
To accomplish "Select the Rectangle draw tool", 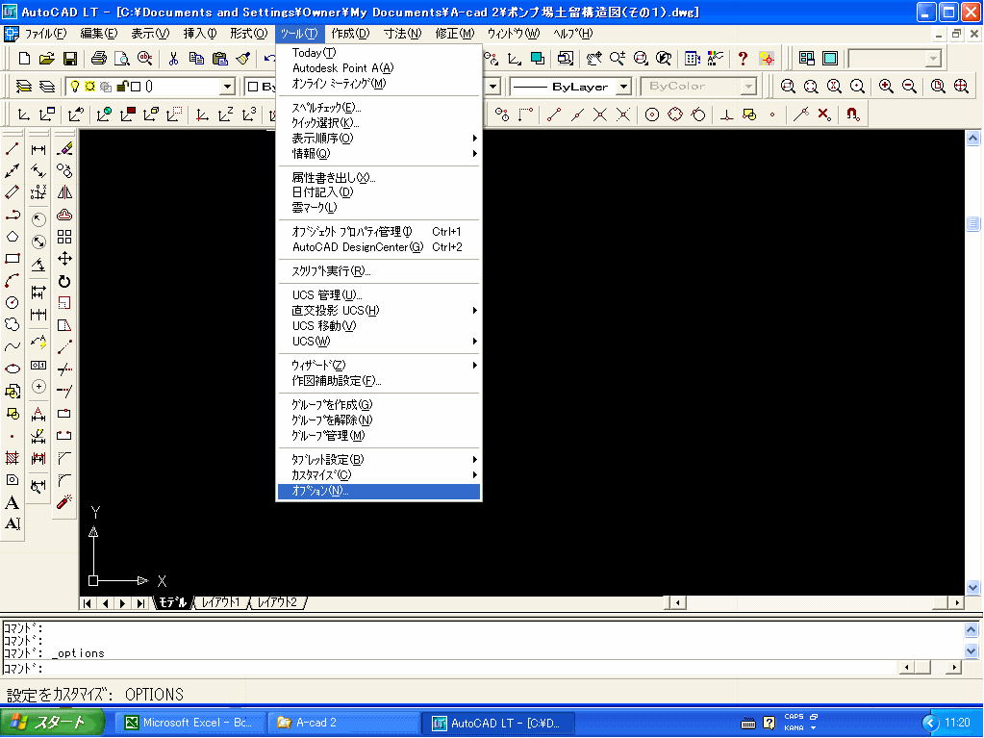I will tap(12, 259).
